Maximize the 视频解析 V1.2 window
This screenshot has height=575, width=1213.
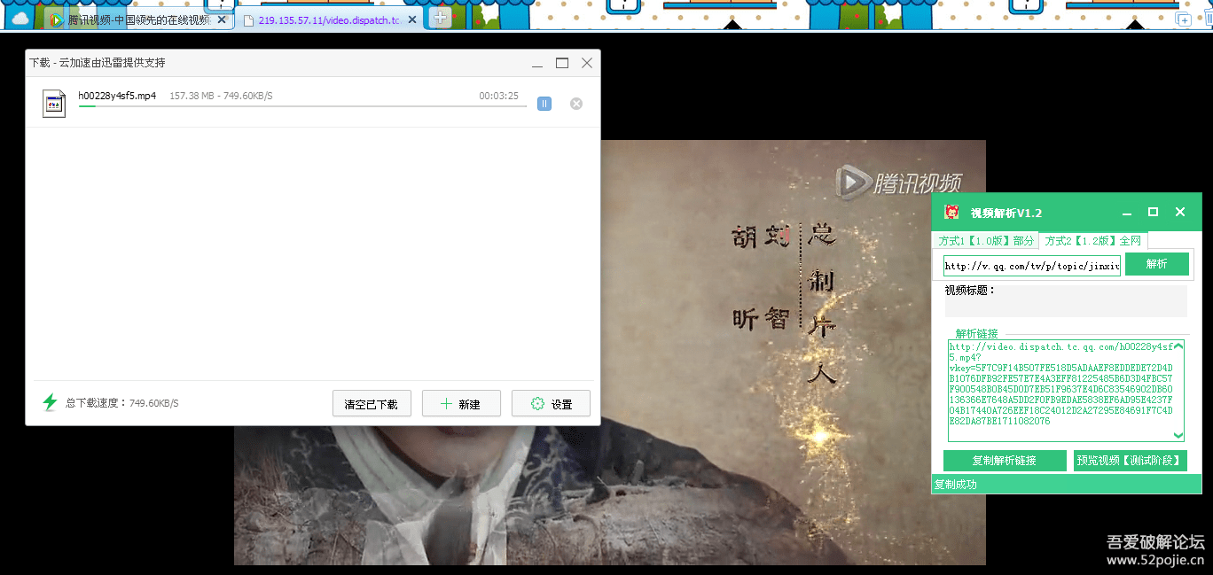tap(1154, 212)
